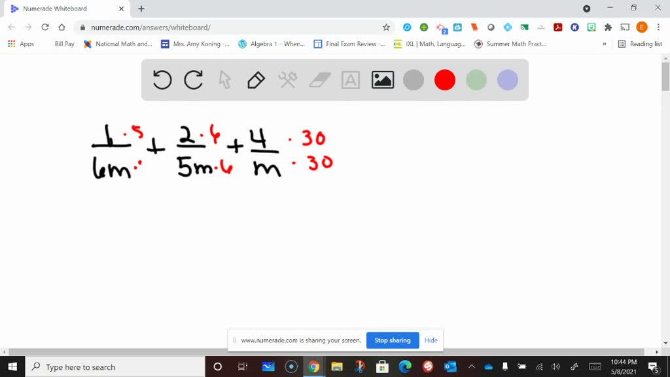Open the Final Exam Review bookmark
This screenshot has width=670, height=377.
click(349, 44)
